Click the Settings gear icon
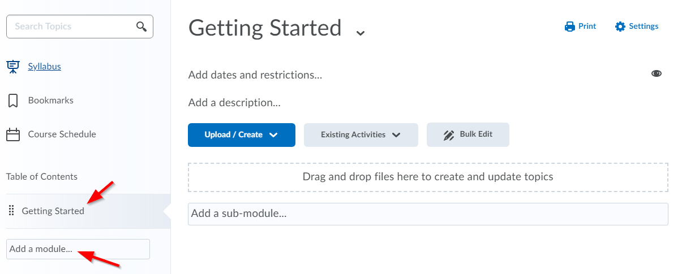The width and height of the screenshot is (682, 274). coord(620,27)
